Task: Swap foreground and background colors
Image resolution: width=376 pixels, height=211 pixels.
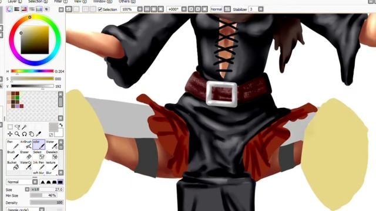Action: [61, 125]
